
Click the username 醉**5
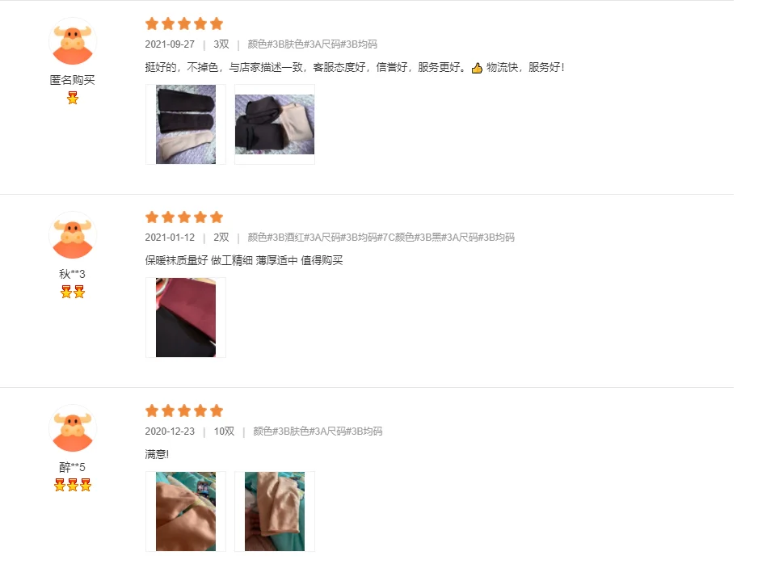[73, 467]
